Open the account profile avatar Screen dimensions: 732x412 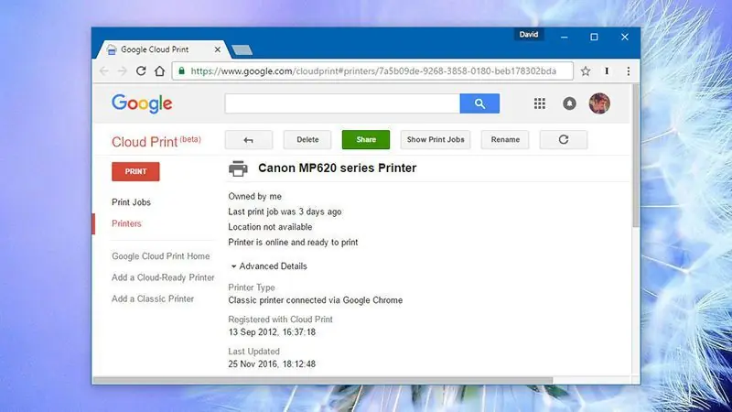(599, 103)
